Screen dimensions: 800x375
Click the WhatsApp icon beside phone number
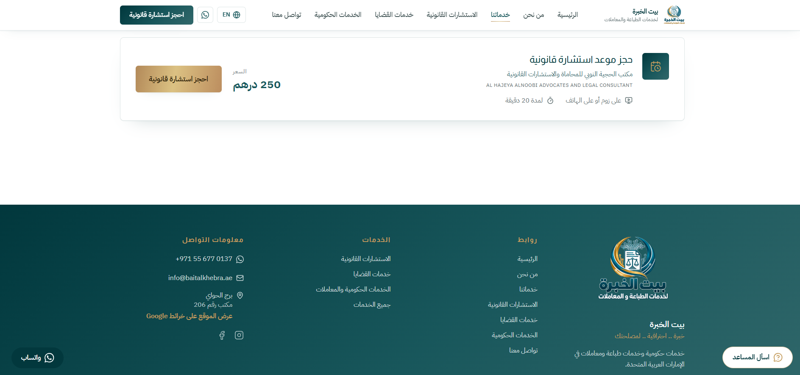[240, 259]
